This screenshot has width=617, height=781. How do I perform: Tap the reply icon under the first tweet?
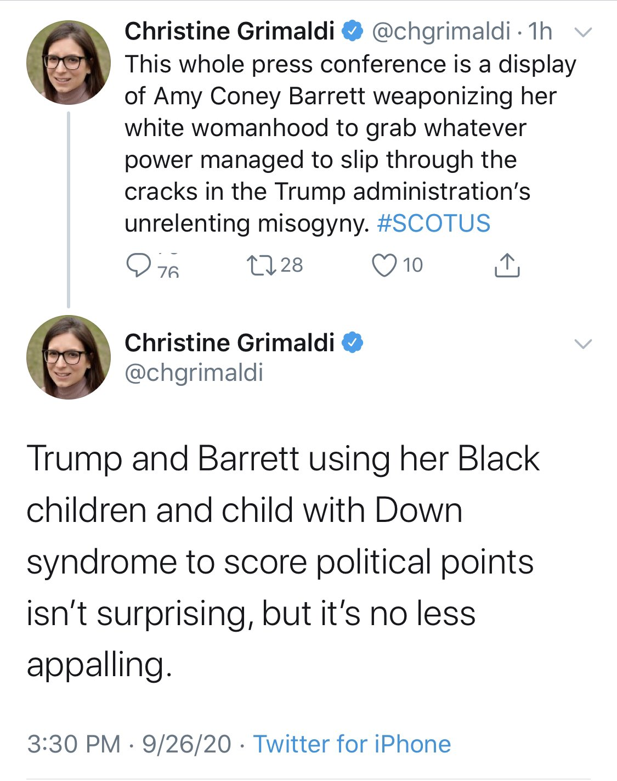pyautogui.click(x=138, y=266)
